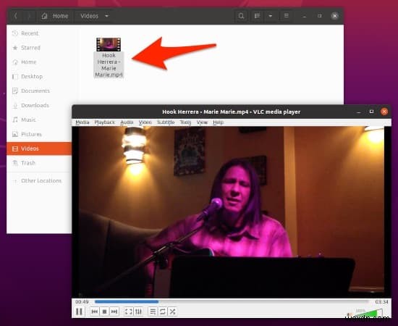Open the Video menu in VLC

point(145,122)
